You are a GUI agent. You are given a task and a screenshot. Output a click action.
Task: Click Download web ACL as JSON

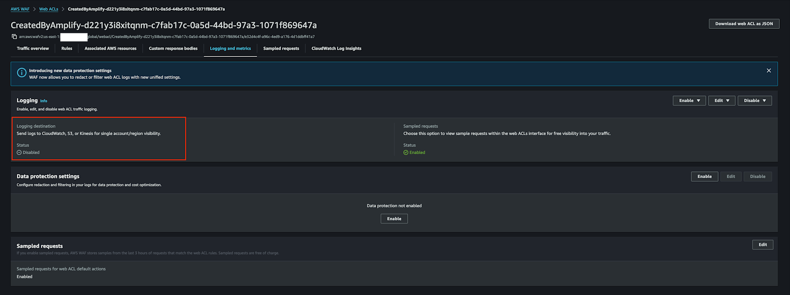click(x=744, y=24)
